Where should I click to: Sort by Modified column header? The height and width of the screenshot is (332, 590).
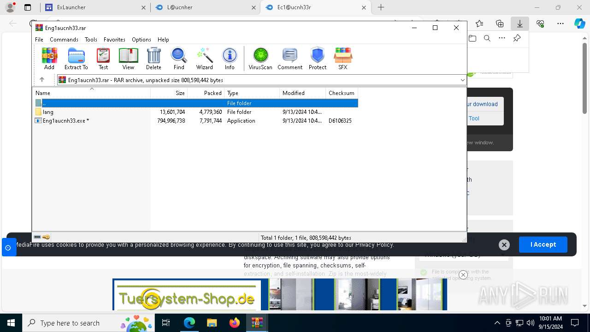(x=302, y=93)
